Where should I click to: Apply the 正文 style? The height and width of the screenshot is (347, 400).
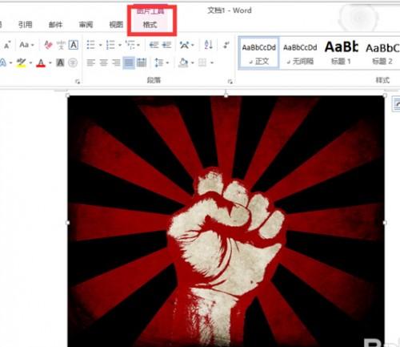258,54
